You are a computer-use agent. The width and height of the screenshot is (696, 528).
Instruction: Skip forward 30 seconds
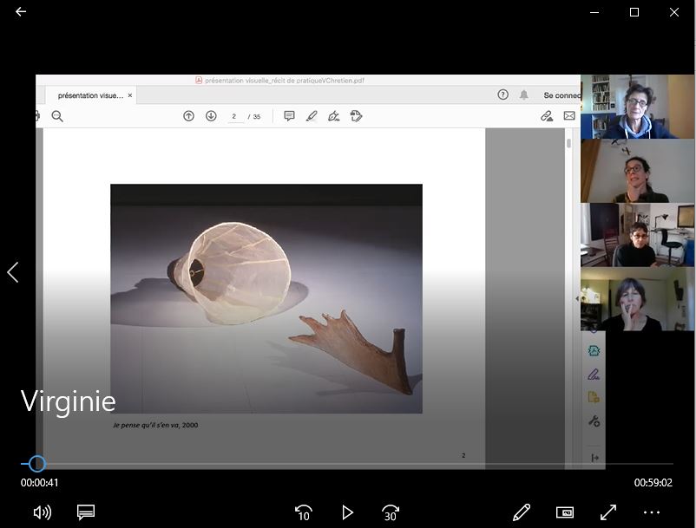(391, 512)
